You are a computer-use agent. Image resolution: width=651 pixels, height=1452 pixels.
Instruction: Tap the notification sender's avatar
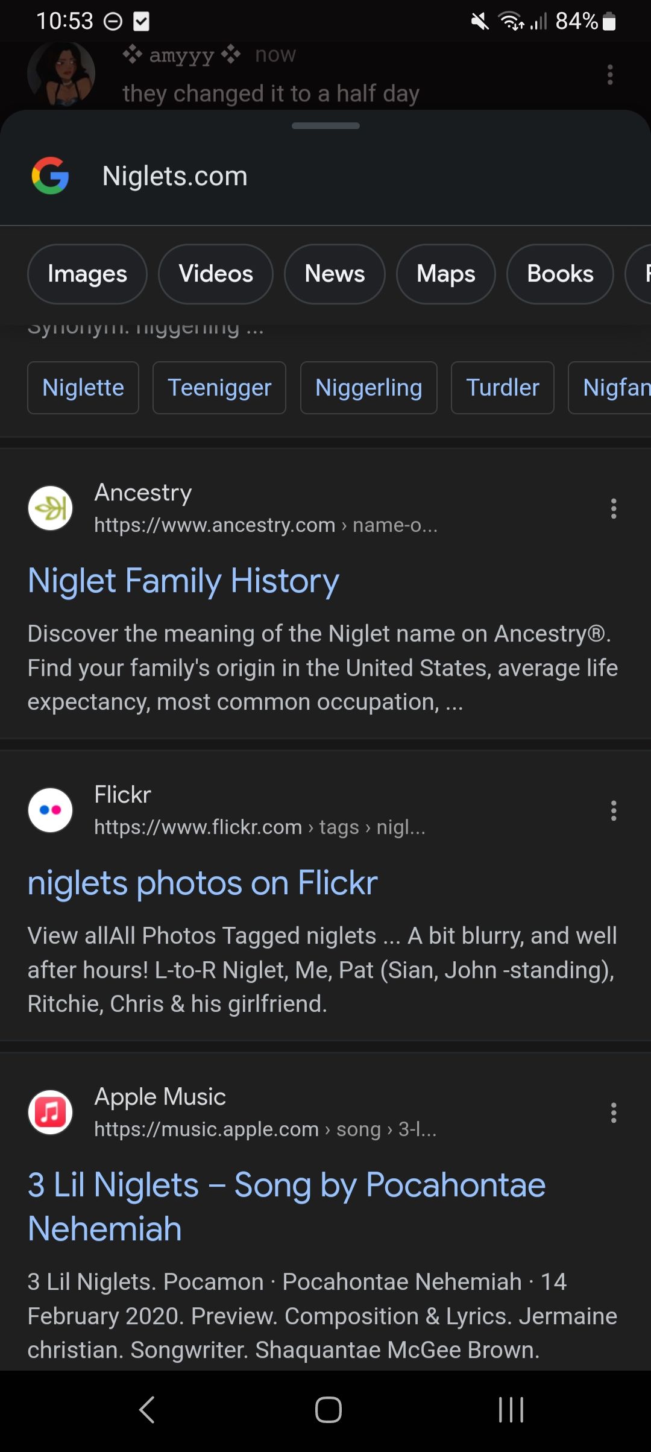click(x=61, y=74)
